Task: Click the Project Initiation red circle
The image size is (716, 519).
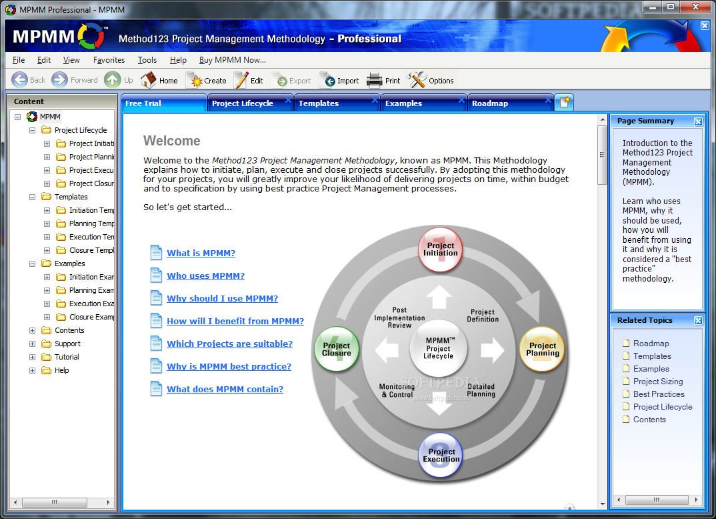Action: point(440,249)
